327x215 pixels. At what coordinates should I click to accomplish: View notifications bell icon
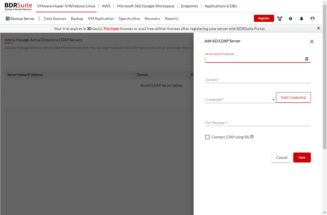coord(302,19)
